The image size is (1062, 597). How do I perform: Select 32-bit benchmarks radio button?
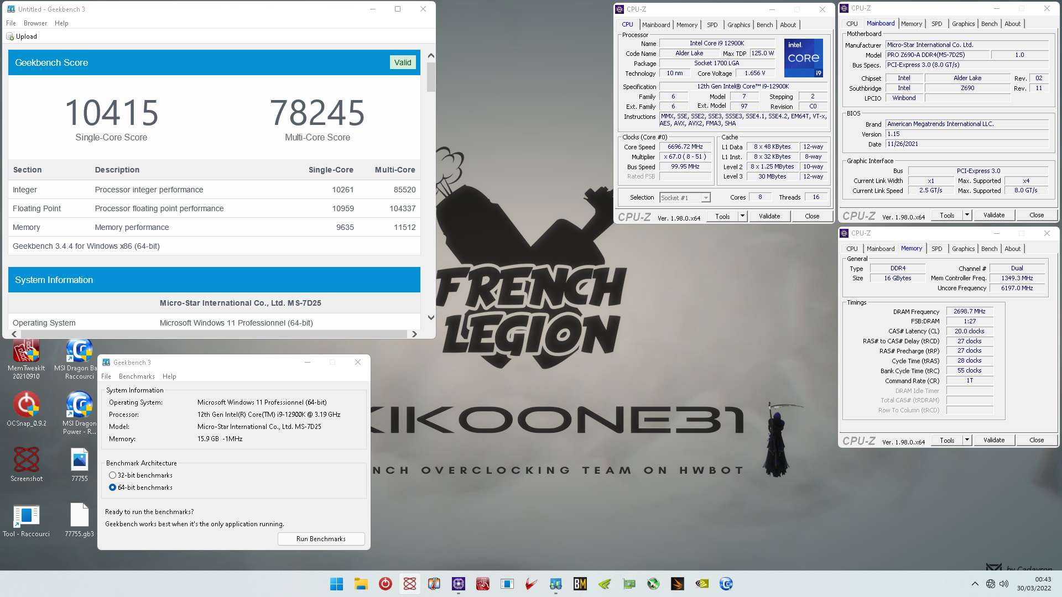(x=113, y=474)
